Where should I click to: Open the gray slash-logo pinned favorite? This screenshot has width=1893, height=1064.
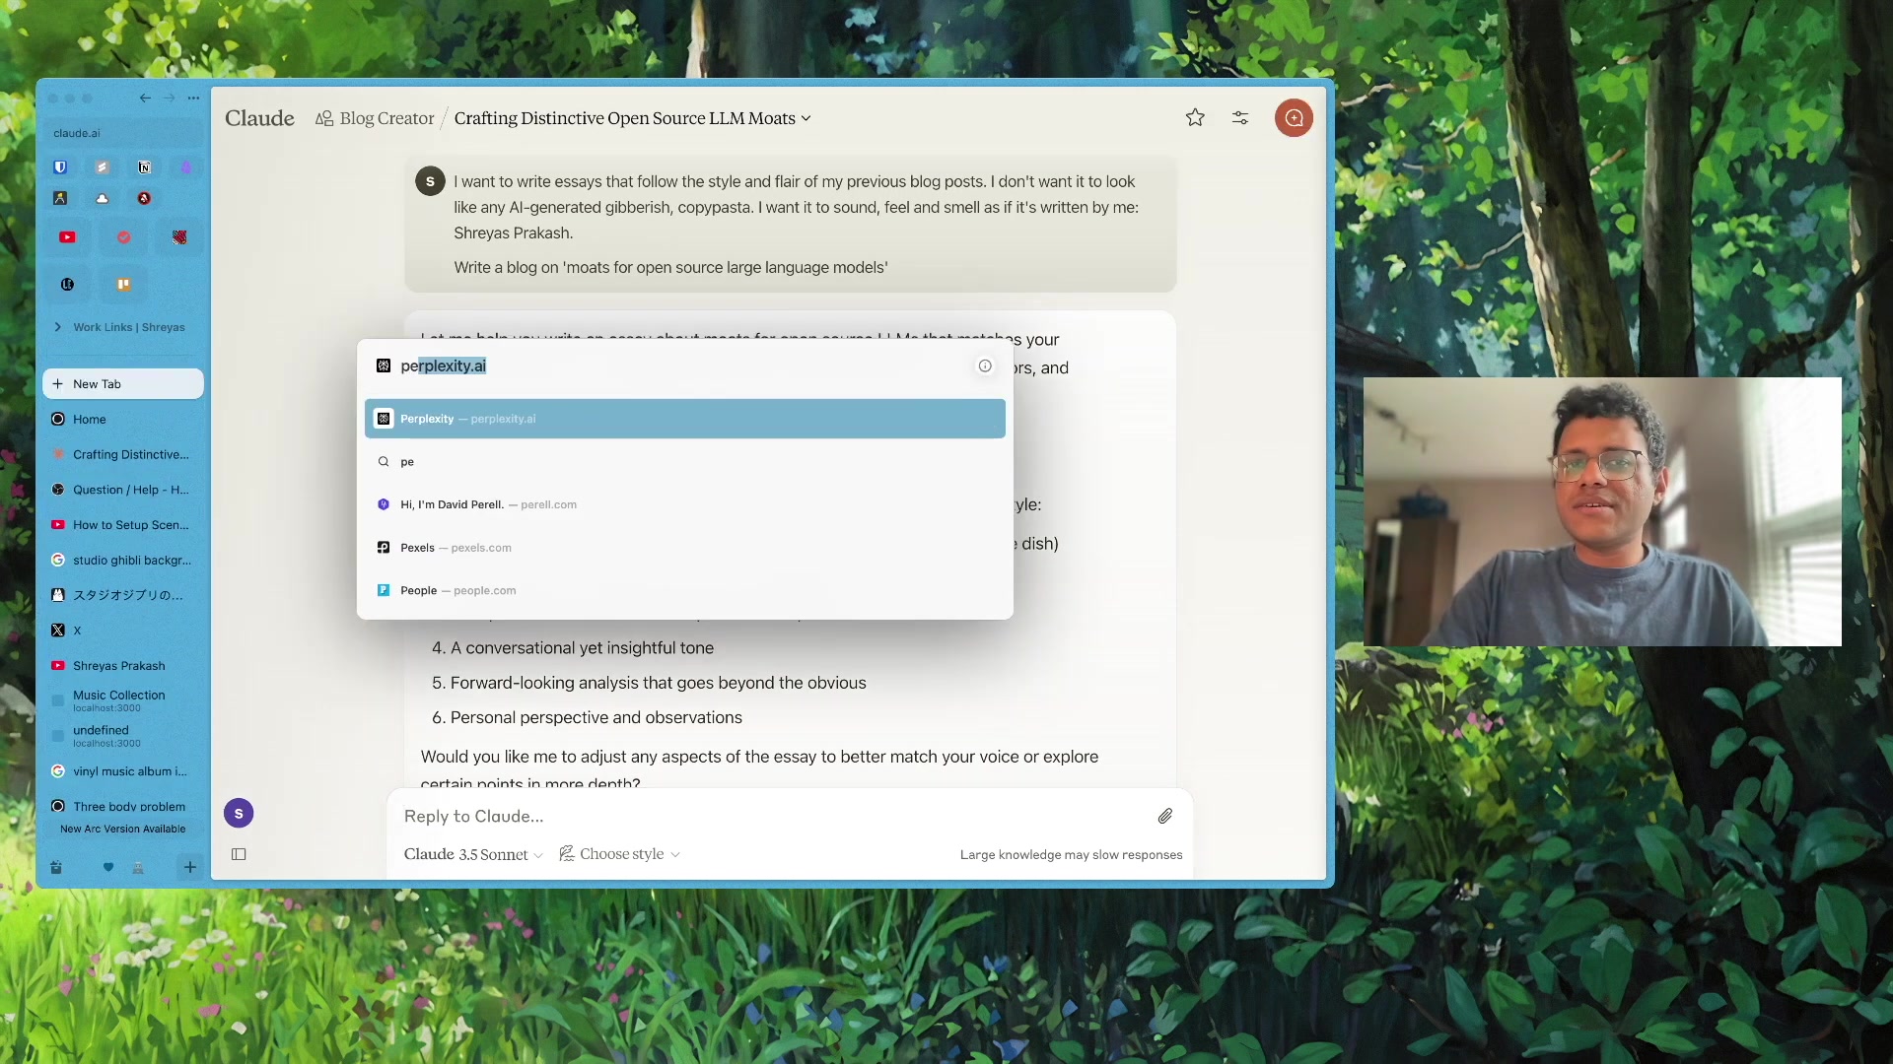(x=103, y=167)
